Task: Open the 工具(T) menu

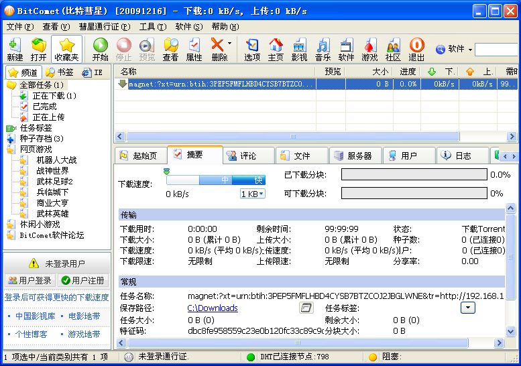Action: tap(153, 27)
